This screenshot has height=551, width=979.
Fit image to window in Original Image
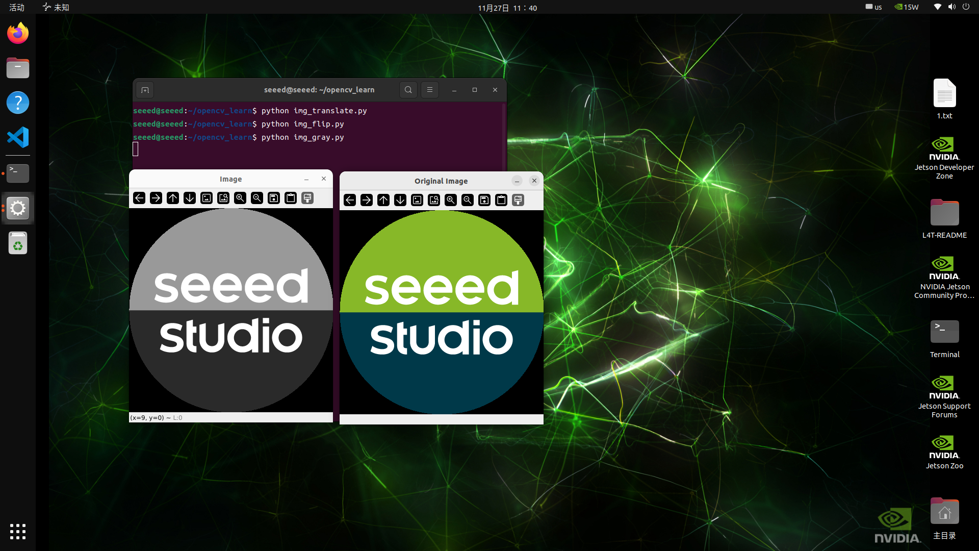pos(434,200)
